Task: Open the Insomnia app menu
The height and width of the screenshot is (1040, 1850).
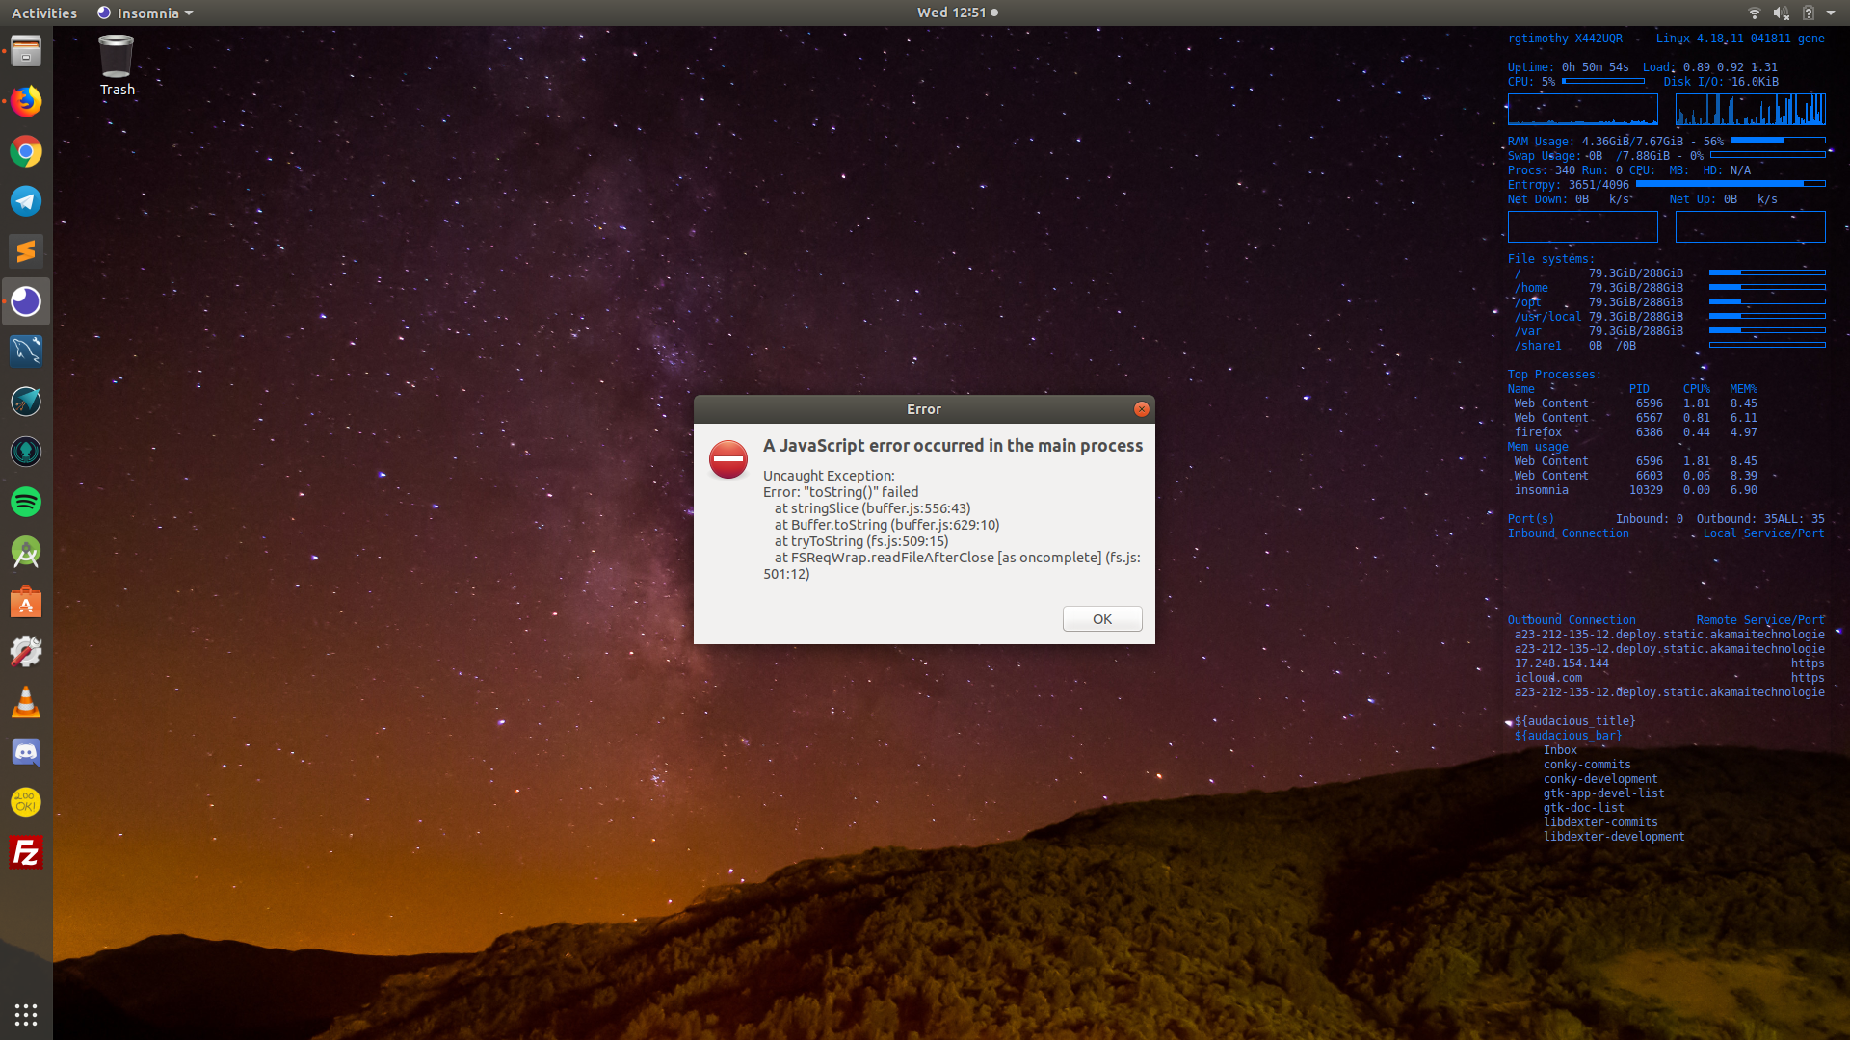Action: pos(145,13)
